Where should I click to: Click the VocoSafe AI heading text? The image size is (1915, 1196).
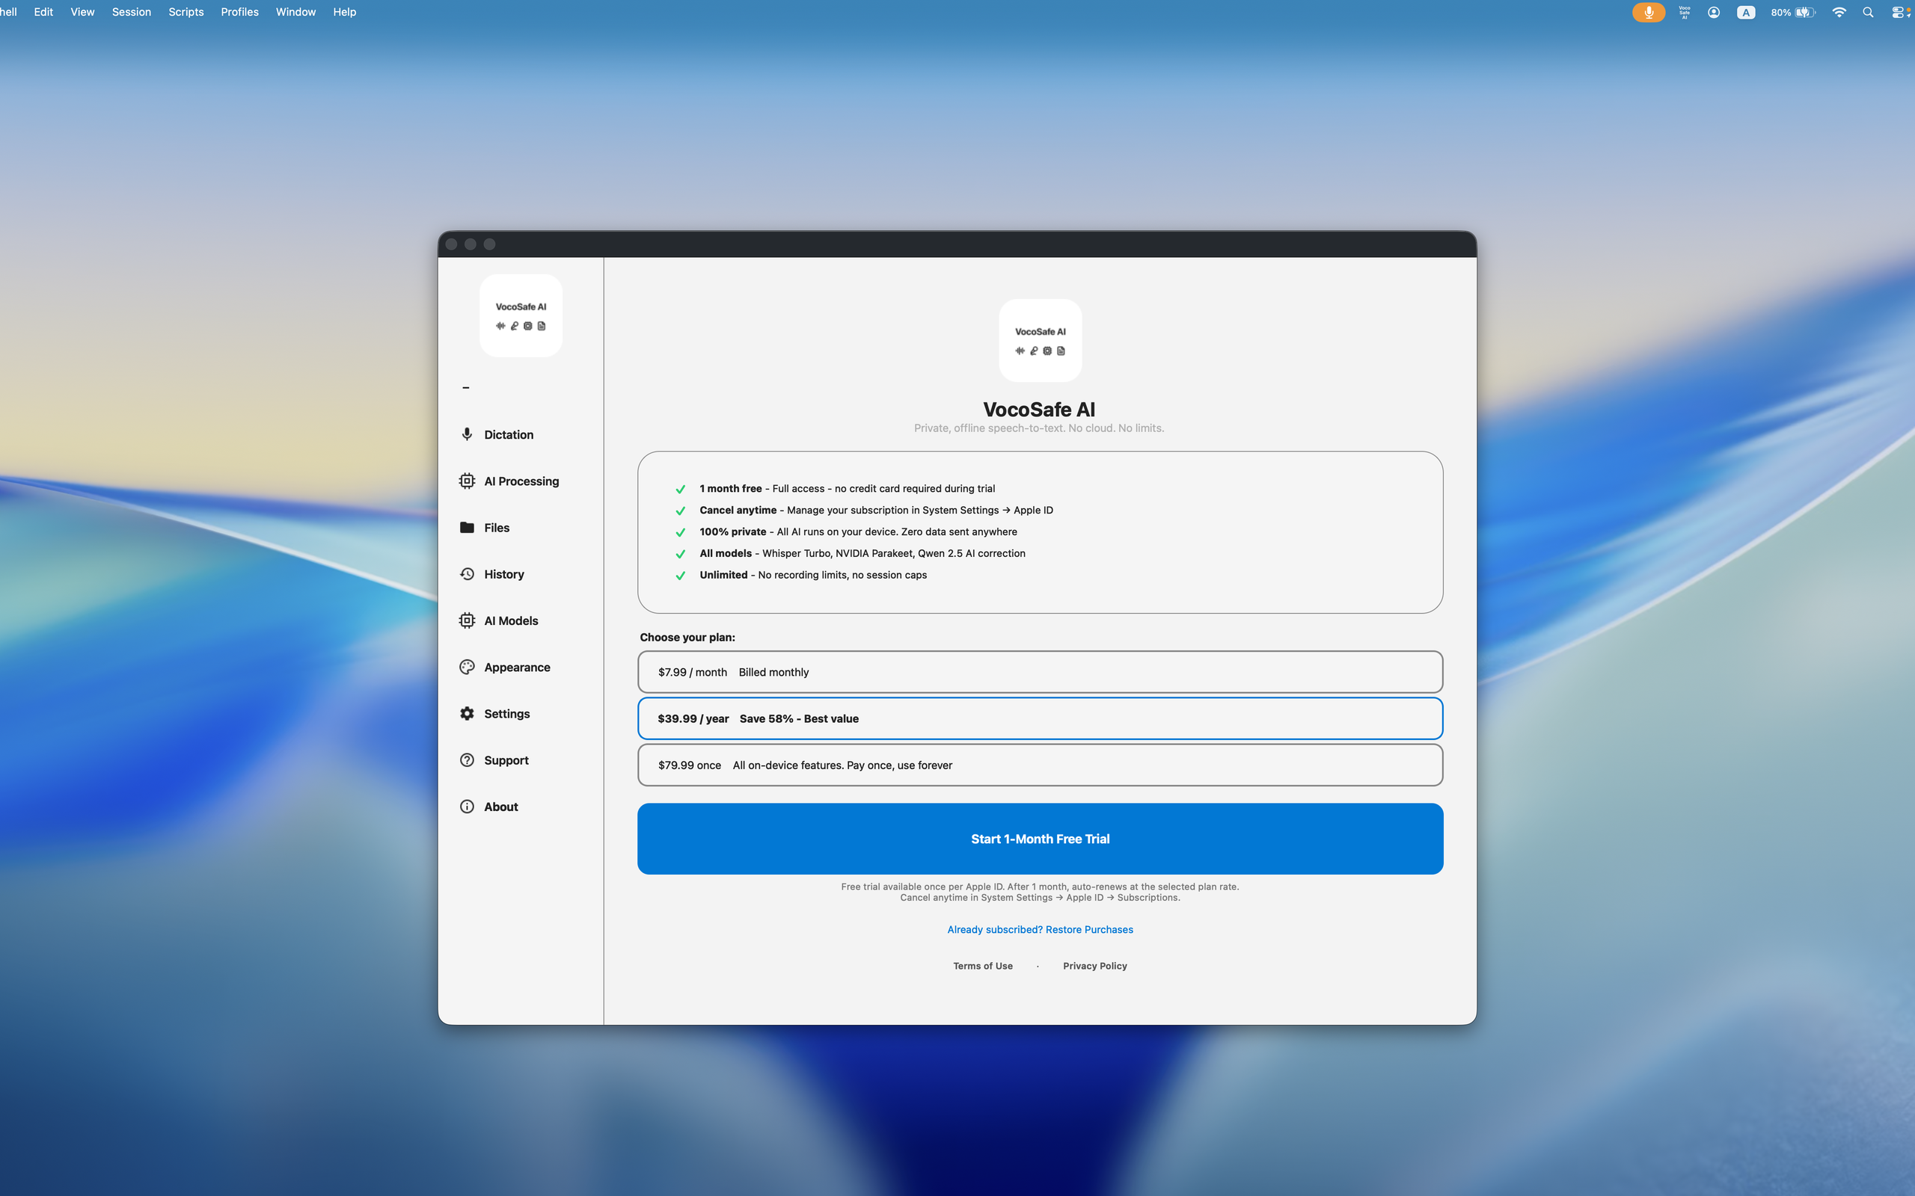click(1039, 409)
